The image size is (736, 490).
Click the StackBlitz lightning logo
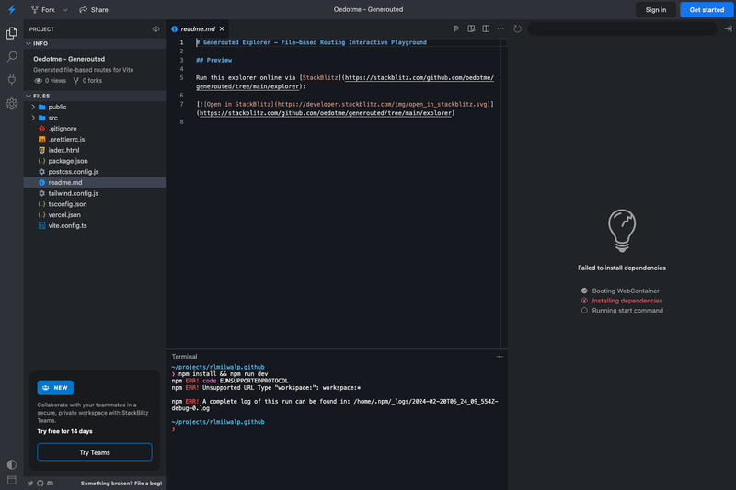pos(12,9)
